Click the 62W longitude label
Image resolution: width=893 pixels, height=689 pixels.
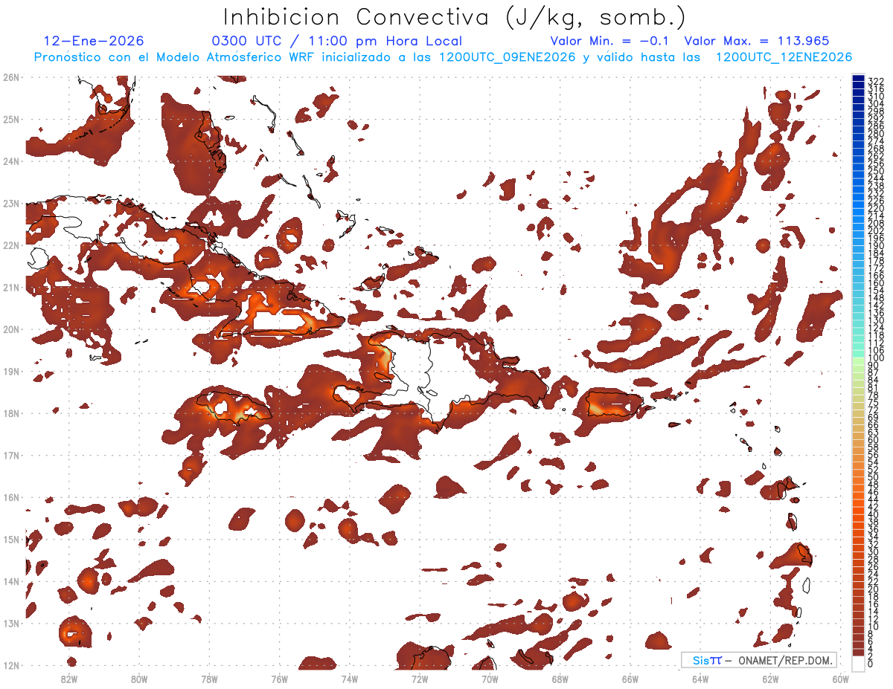click(x=770, y=679)
